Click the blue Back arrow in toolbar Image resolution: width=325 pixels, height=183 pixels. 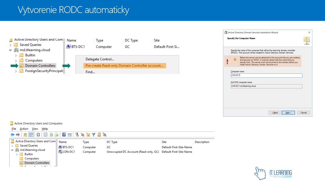(12, 135)
